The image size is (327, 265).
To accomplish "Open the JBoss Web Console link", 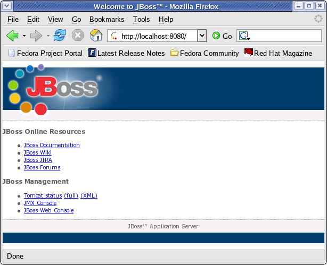I will (x=48, y=210).
